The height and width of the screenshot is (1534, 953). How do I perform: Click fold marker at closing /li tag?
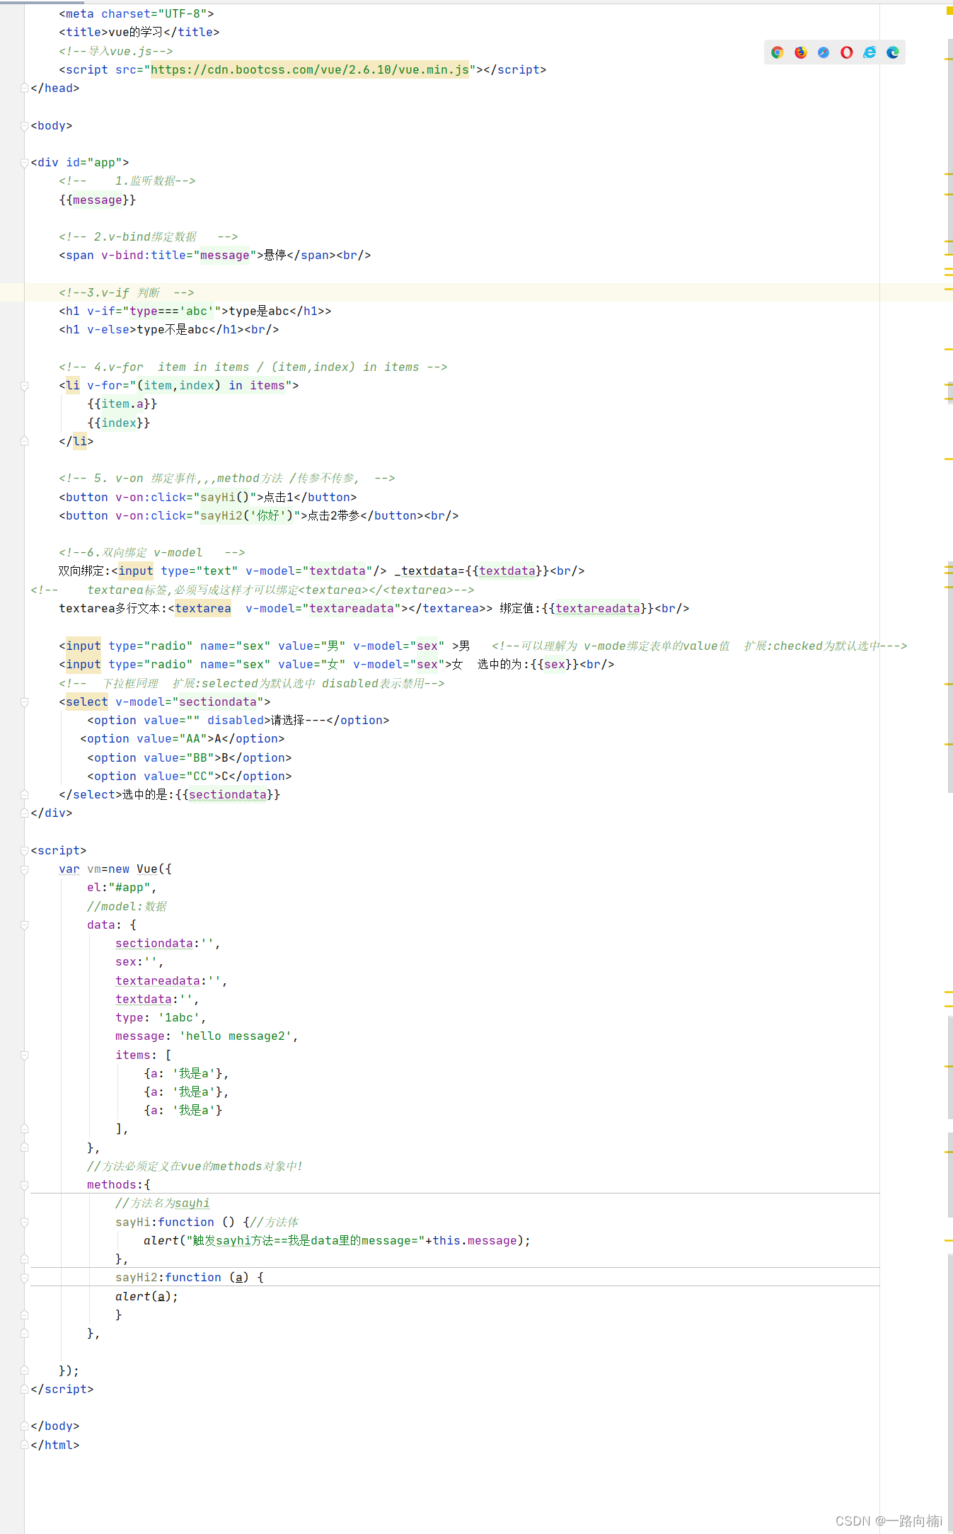[x=25, y=442]
